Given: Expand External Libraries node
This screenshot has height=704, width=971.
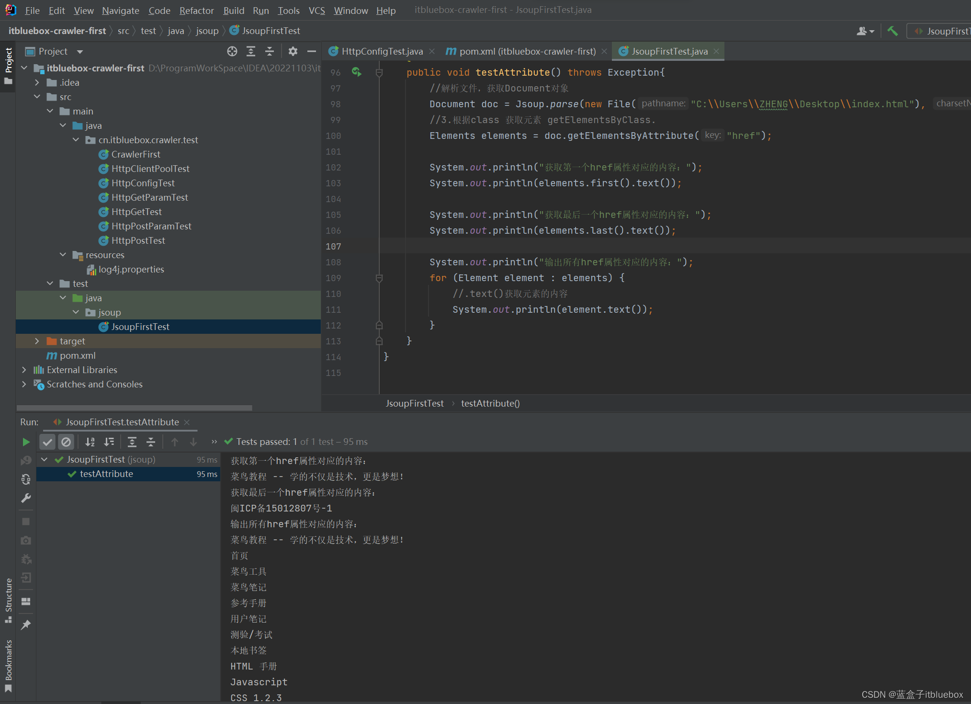Looking at the screenshot, I should click(x=24, y=370).
